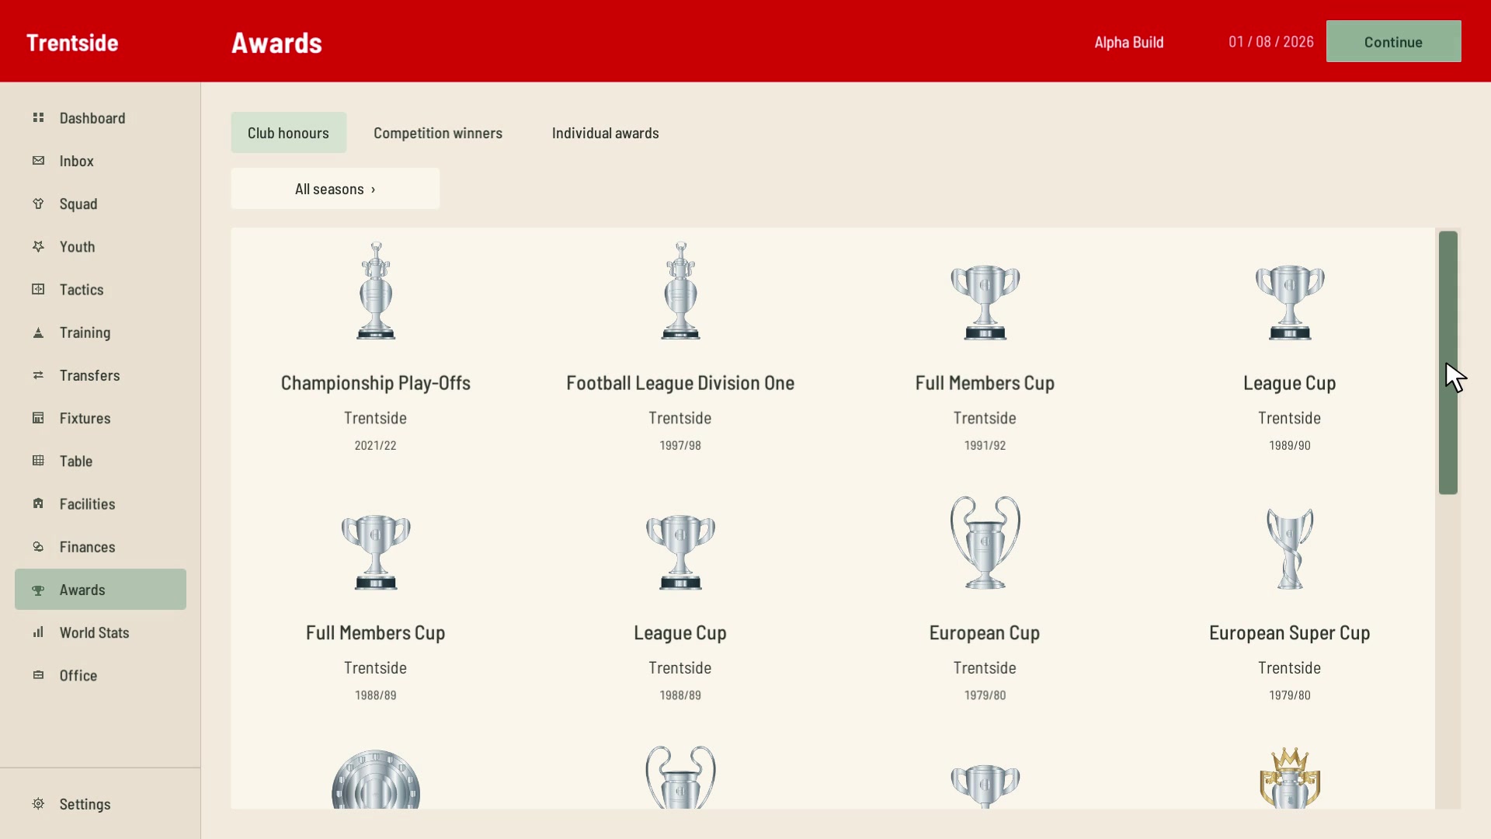Switch to the Individual awards tab
This screenshot has width=1491, height=839.
click(606, 133)
